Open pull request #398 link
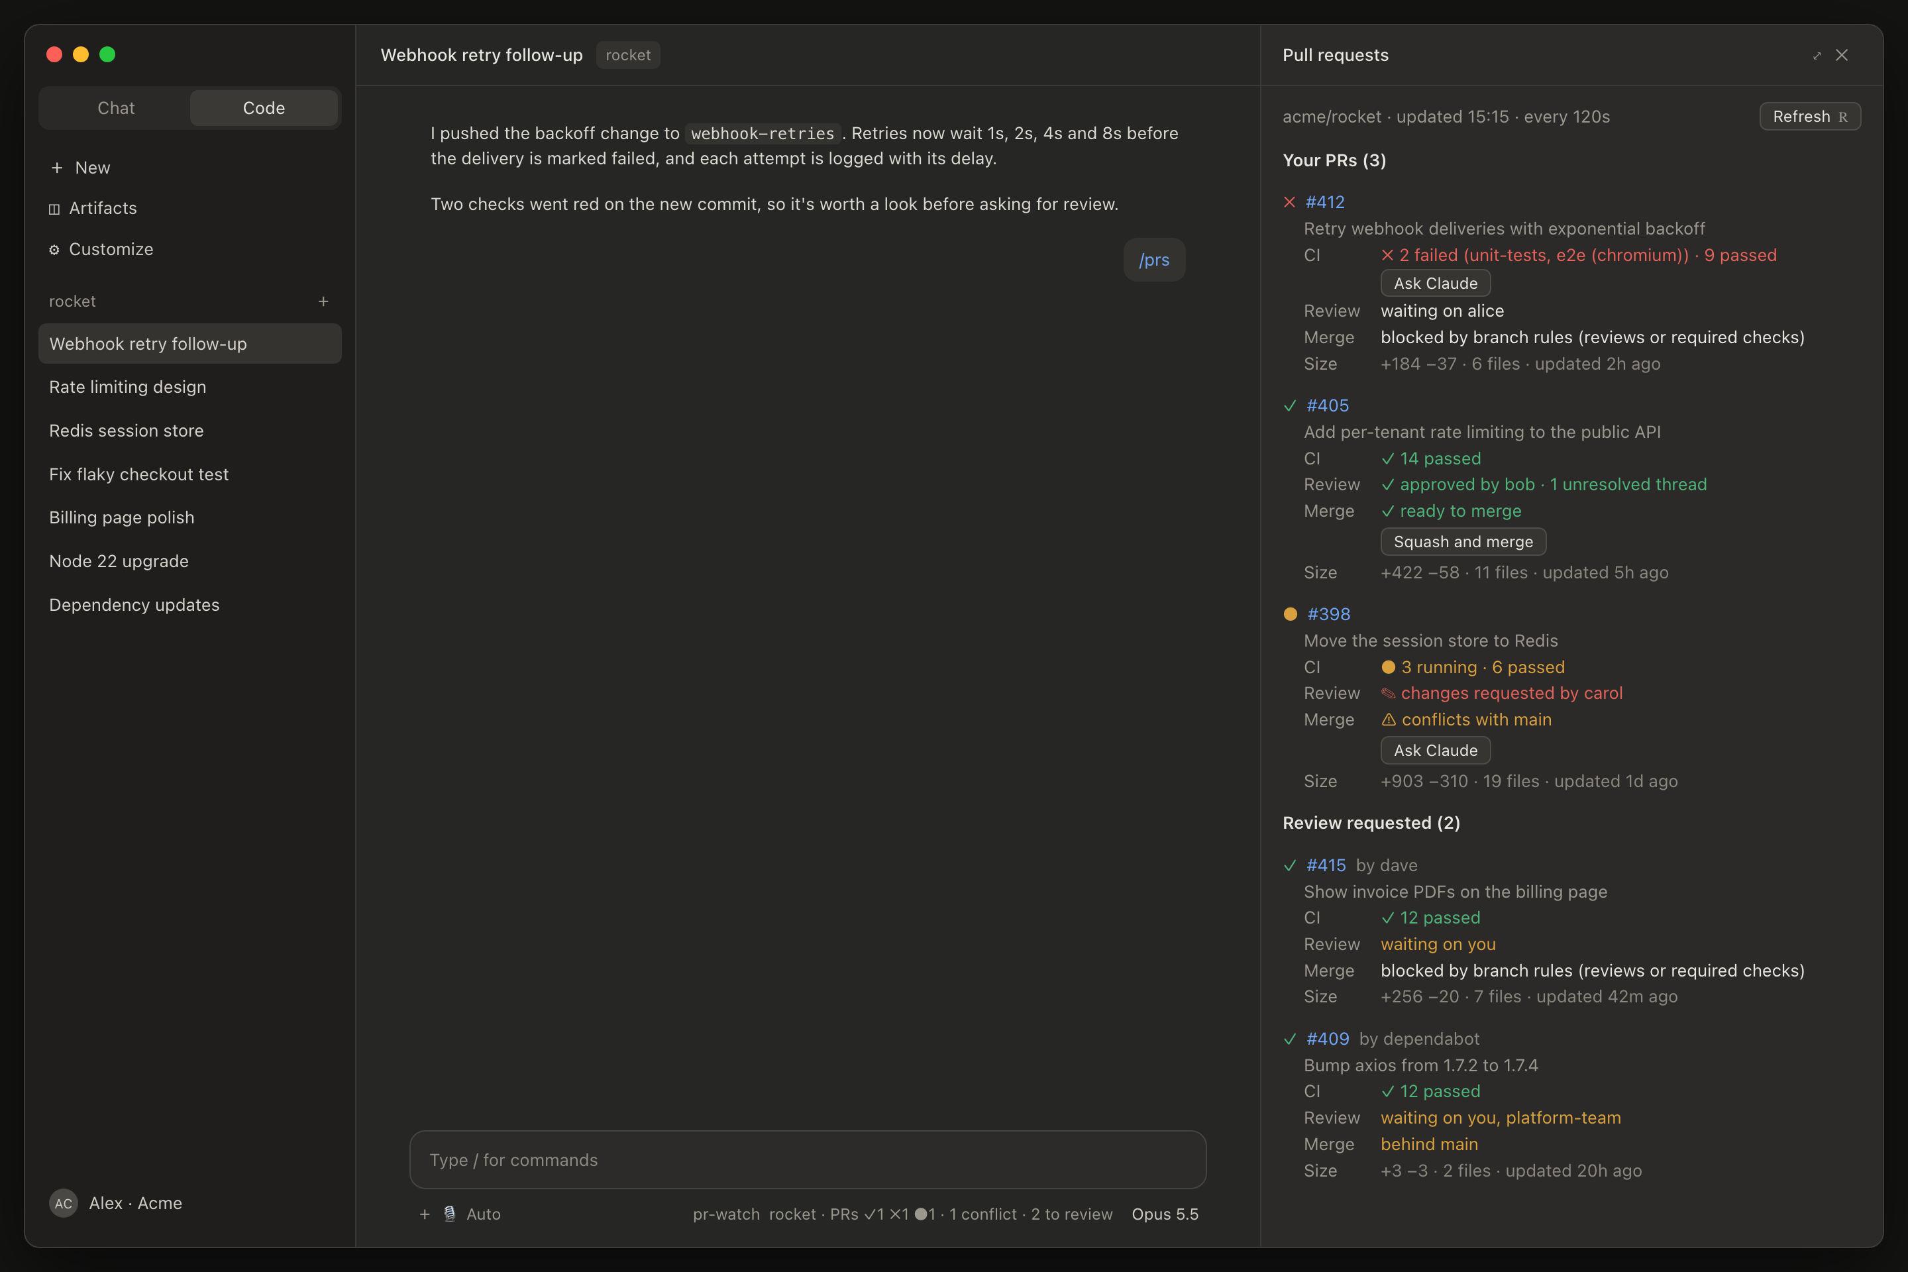The image size is (1908, 1272). [1329, 614]
